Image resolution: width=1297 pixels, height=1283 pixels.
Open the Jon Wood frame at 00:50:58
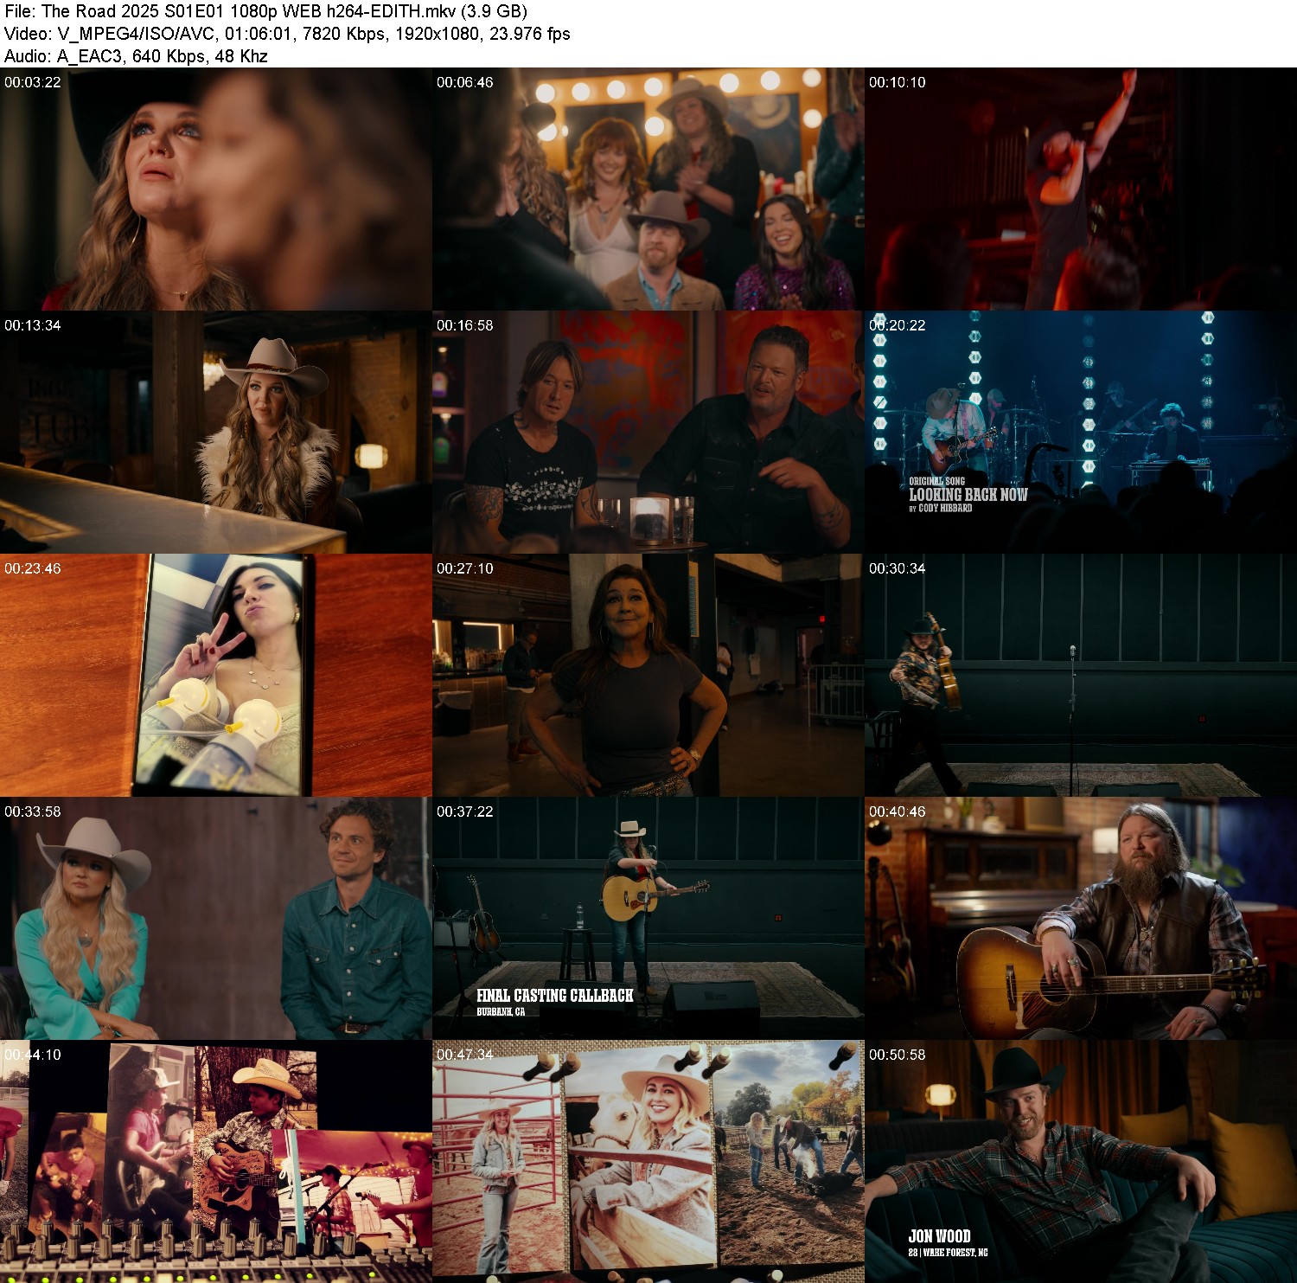click(x=1081, y=1162)
